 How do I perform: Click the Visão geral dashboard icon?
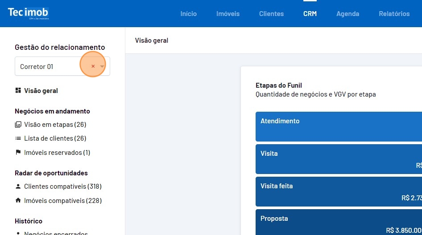pyautogui.click(x=18, y=91)
